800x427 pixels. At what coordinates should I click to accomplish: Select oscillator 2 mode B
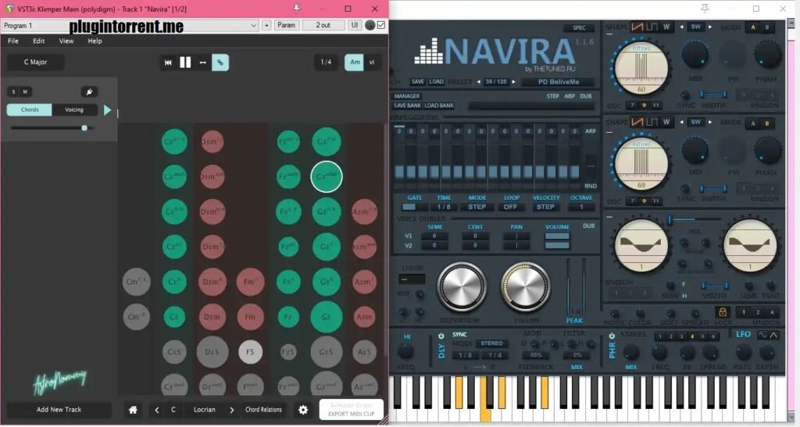[766, 123]
